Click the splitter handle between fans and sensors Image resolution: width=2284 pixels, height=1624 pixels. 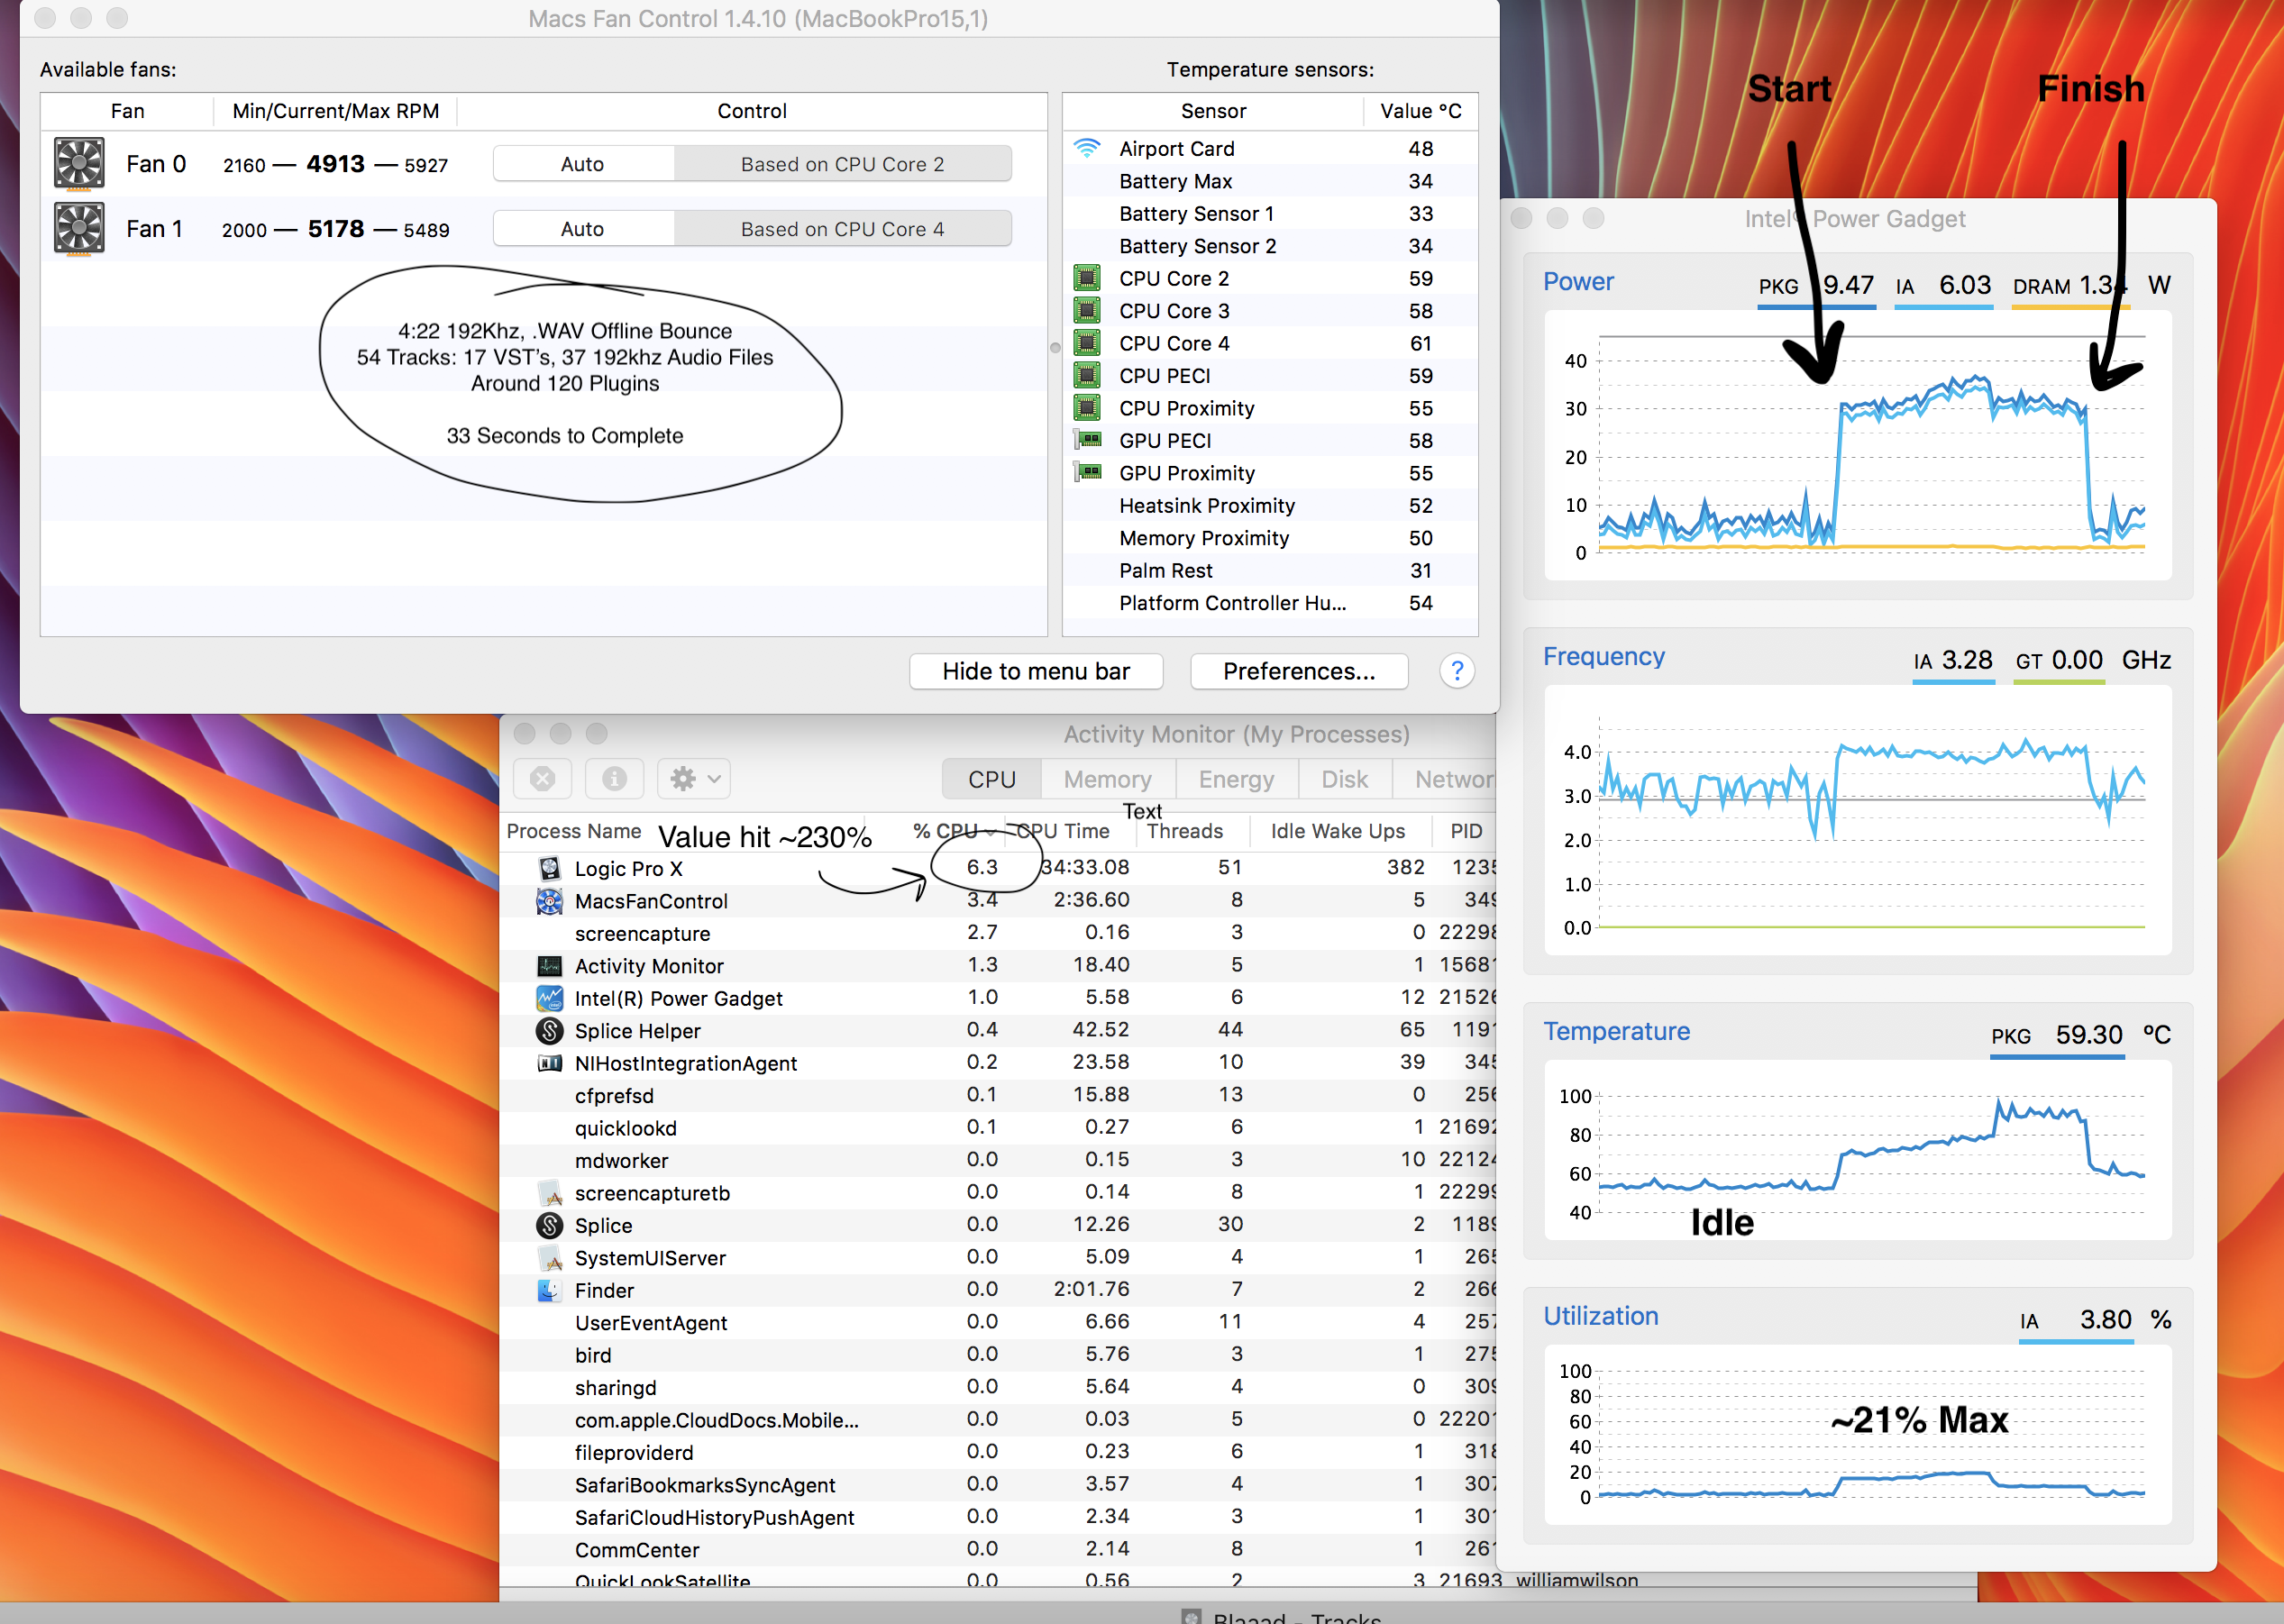(x=1055, y=348)
